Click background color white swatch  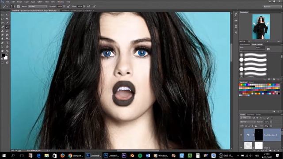click(x=6, y=58)
